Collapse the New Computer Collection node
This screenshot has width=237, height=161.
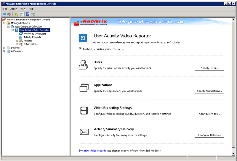[9, 27]
